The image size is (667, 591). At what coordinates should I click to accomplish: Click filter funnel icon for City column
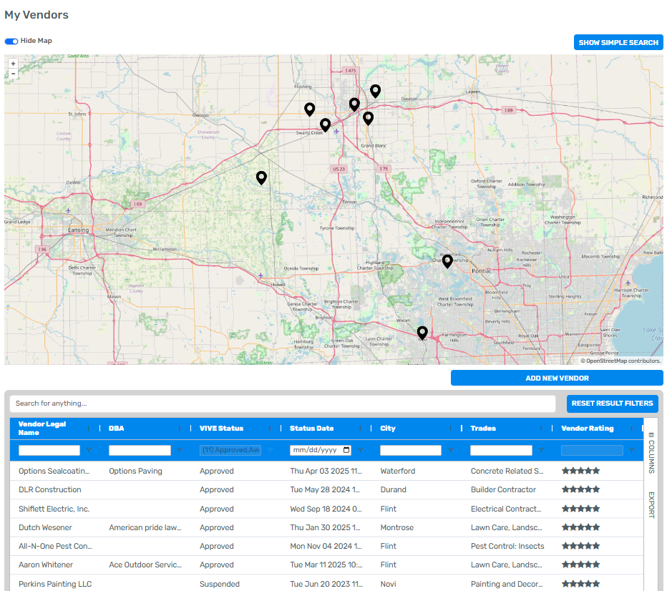pos(450,450)
